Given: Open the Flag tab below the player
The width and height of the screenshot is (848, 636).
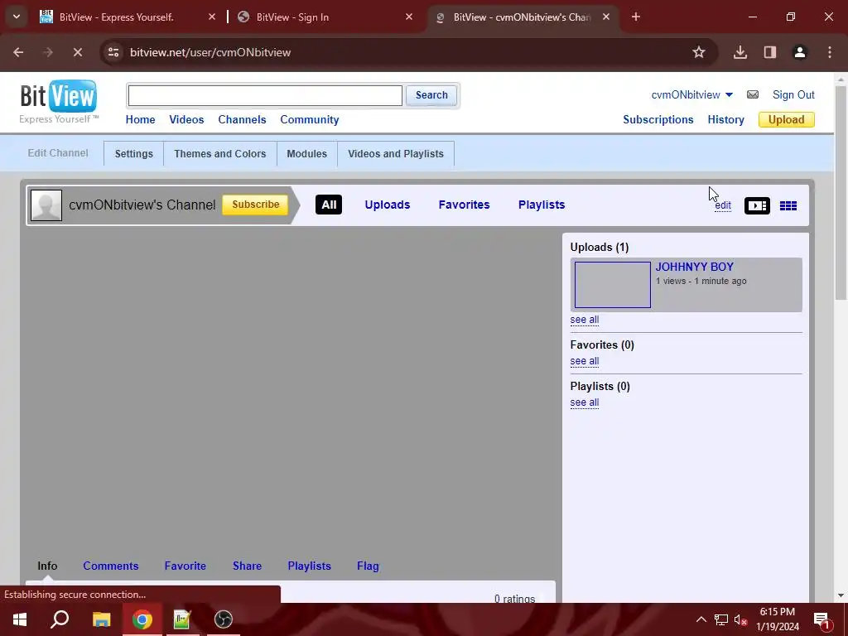Looking at the screenshot, I should point(368,566).
